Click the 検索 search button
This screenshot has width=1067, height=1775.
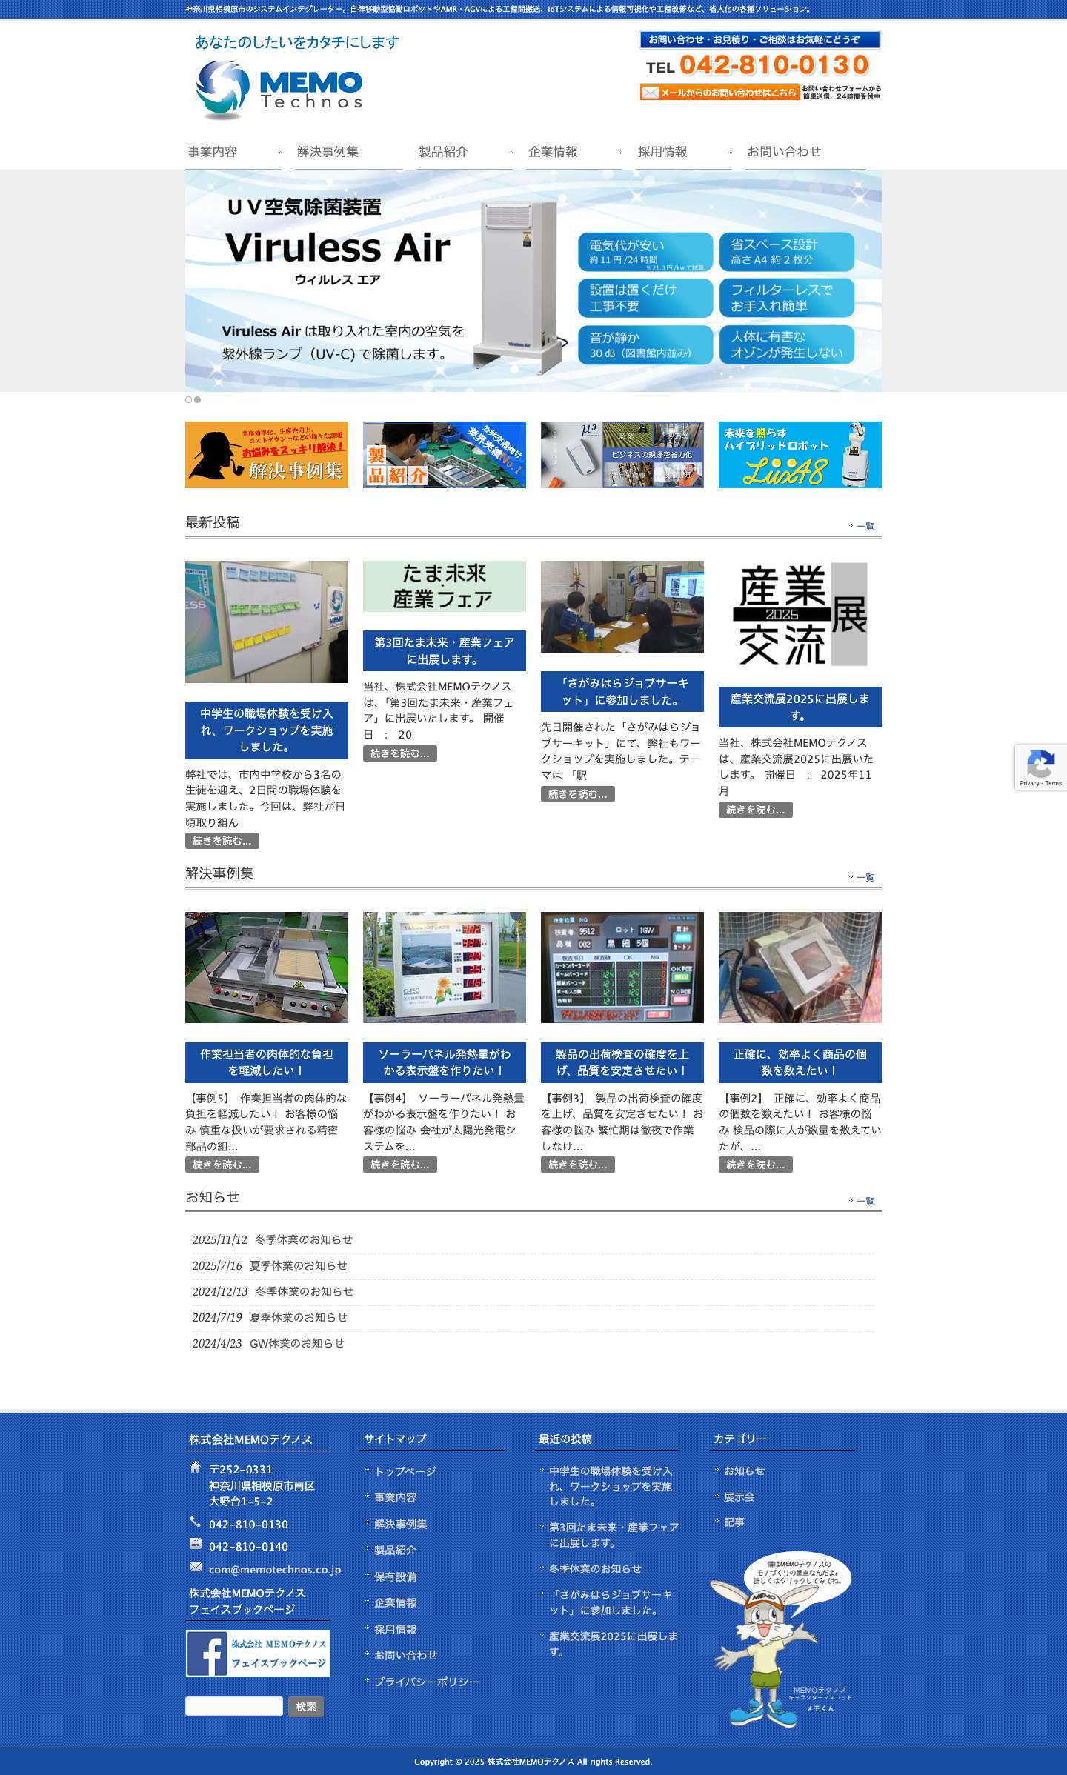[305, 1707]
